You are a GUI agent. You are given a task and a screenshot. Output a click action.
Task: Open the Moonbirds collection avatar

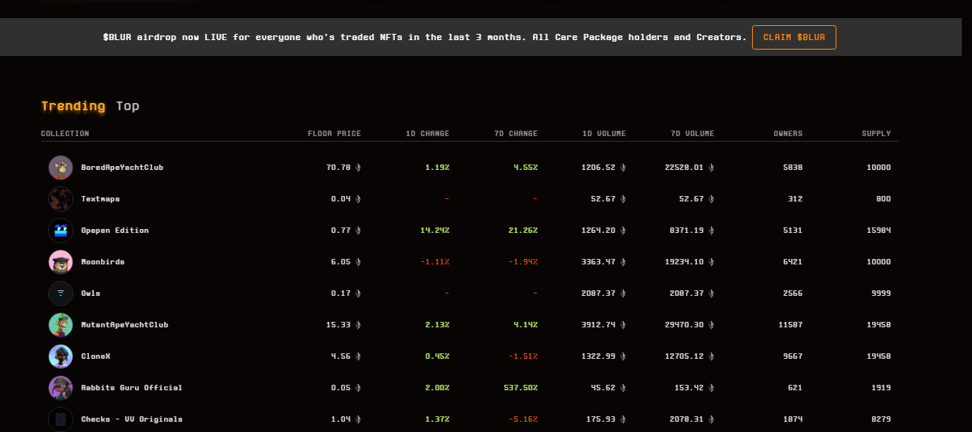coord(61,262)
